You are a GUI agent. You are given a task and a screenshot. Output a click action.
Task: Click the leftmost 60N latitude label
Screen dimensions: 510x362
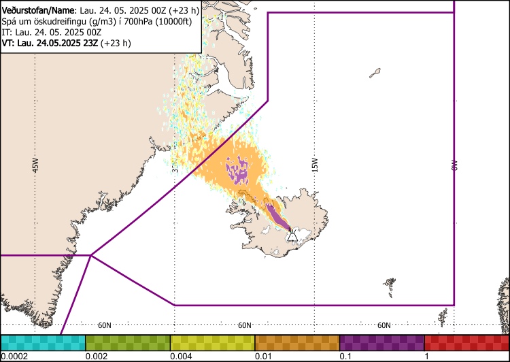(105, 325)
